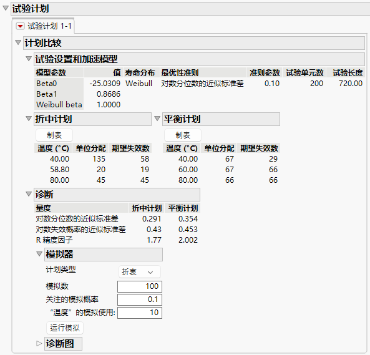Click the "温度"的模拟使用 input field

(x=140, y=313)
